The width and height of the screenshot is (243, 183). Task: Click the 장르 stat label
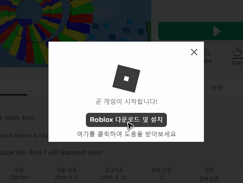click(x=209, y=170)
